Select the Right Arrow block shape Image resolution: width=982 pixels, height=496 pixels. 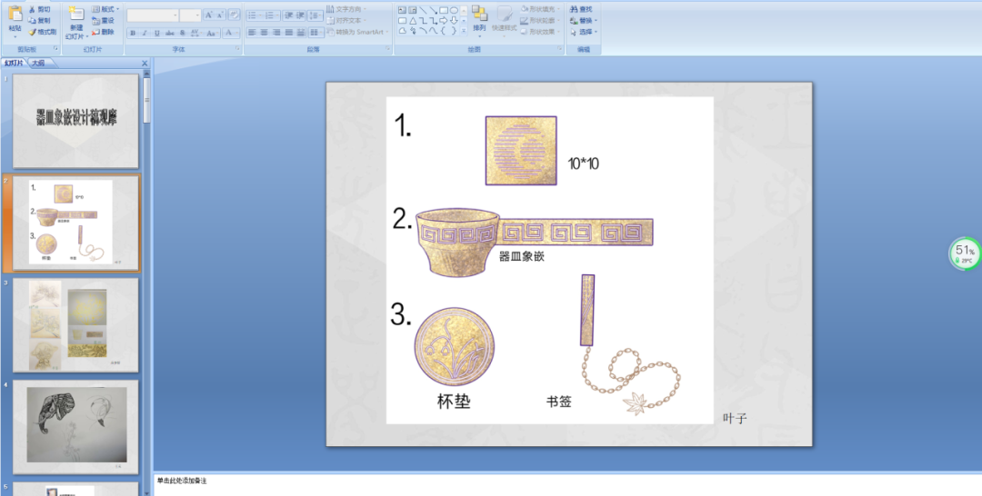[444, 21]
